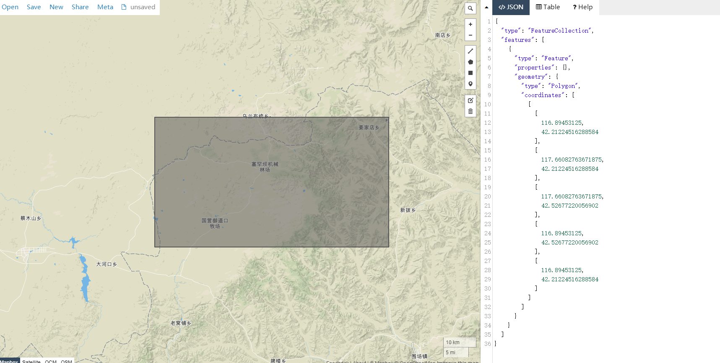Click the "coordinates" key in JSON editor

[x=543, y=95]
